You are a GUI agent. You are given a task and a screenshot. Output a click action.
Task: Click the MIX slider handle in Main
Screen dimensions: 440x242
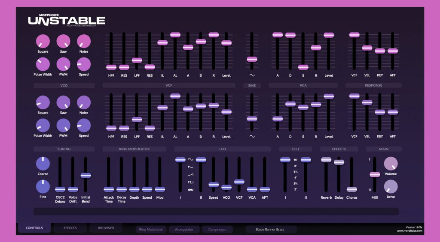tap(375, 174)
